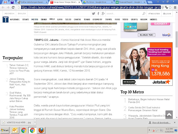178x134 pixels.
Task: Click the Tempo T logo
Action: tap(6, 19)
